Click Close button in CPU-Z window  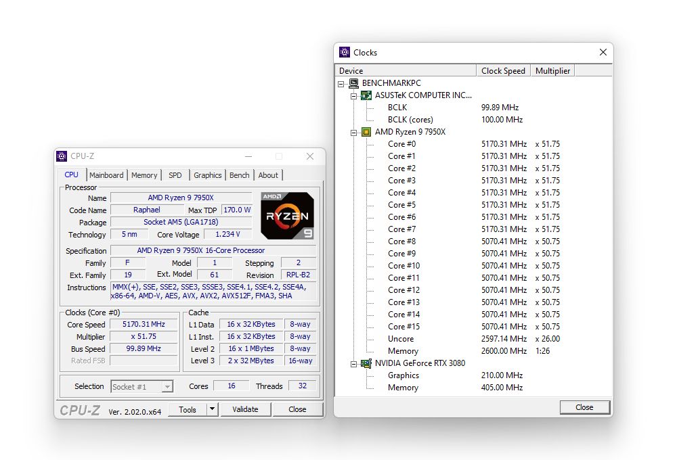click(x=297, y=409)
